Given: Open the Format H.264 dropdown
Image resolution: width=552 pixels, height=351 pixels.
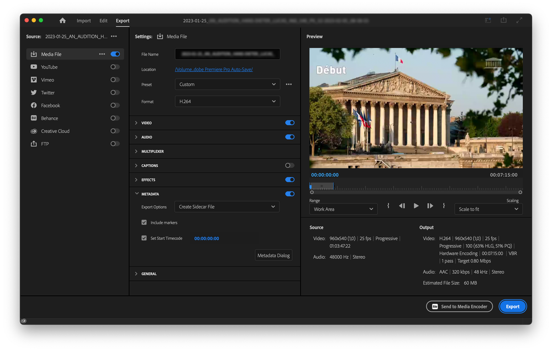Looking at the screenshot, I should pos(227,102).
